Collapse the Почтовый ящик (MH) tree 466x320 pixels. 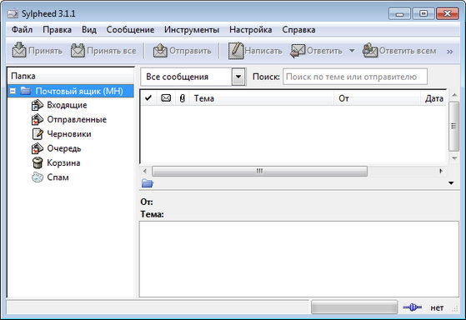click(x=13, y=91)
